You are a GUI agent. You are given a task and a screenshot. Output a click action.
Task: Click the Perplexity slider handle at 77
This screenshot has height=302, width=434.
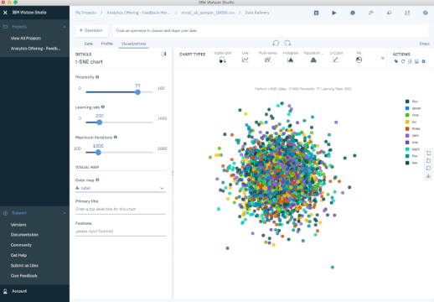click(x=137, y=92)
